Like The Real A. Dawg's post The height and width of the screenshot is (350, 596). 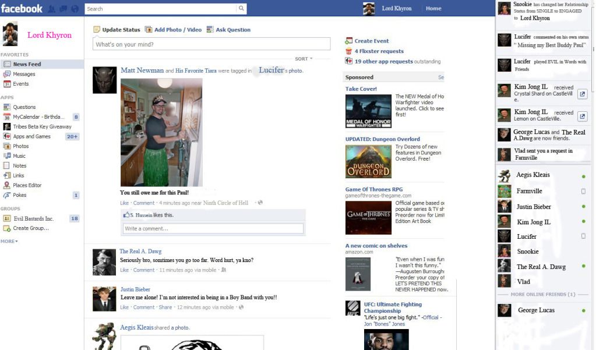(124, 270)
